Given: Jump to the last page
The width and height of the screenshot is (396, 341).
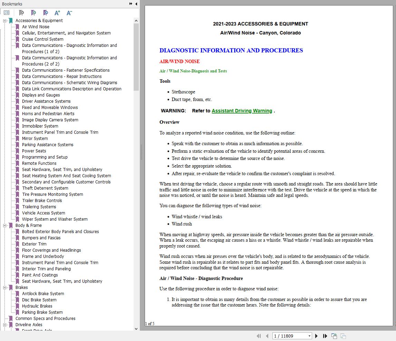Looking at the screenshot, I should 325,336.
